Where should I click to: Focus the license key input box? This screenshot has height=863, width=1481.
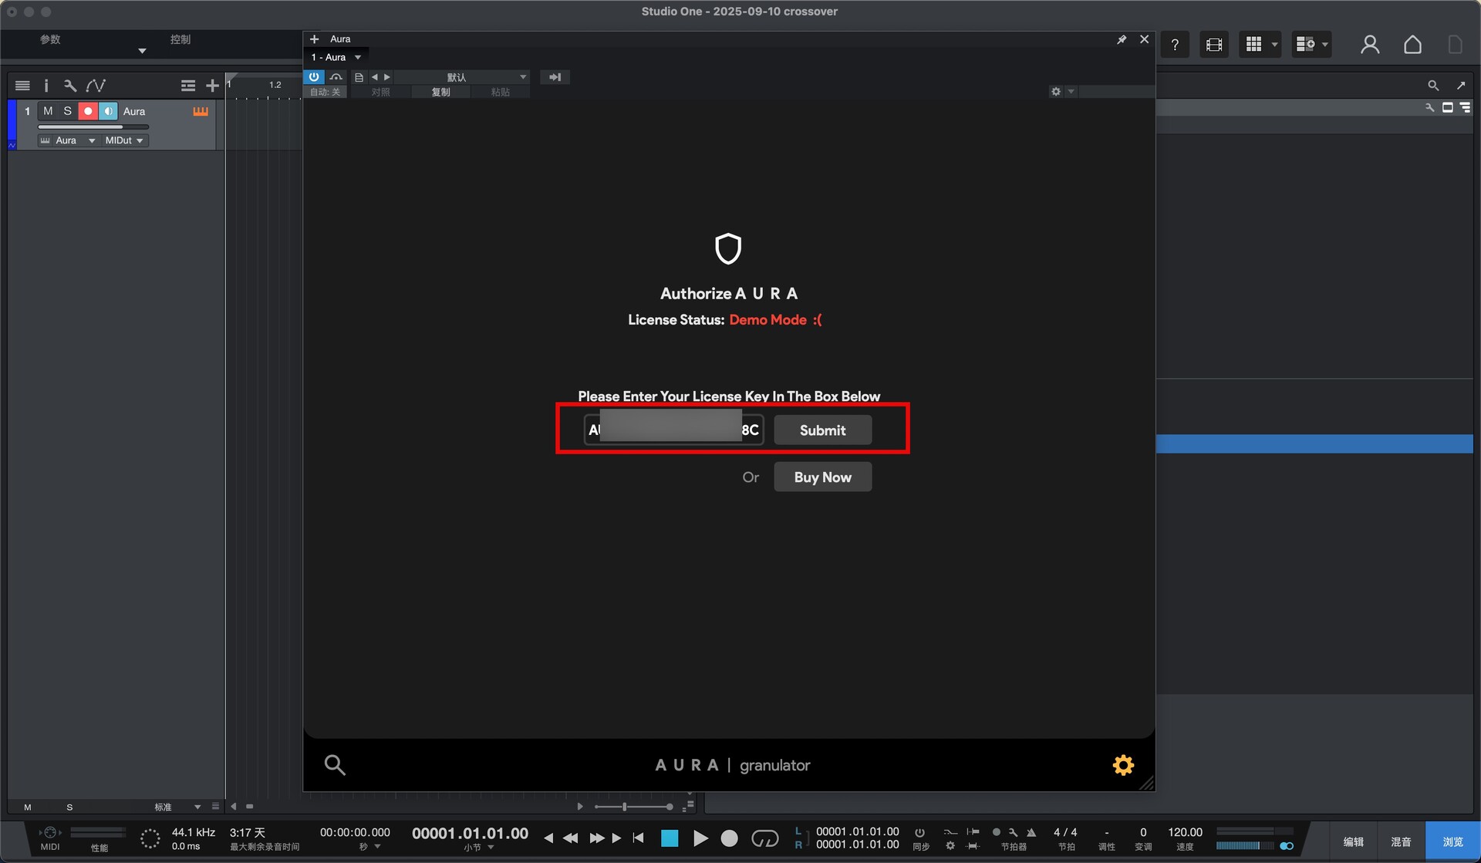(673, 430)
